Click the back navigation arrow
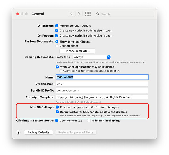Viewport: 169px width, 155px height. [x=71, y=14]
